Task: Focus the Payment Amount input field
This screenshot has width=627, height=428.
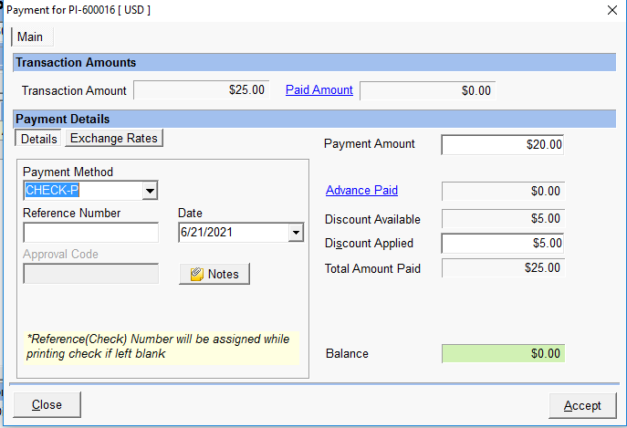Action: point(502,144)
